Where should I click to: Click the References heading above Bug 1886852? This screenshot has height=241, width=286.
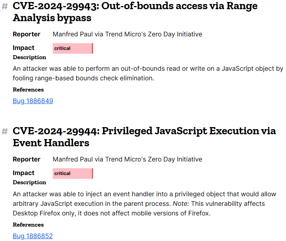28,225
